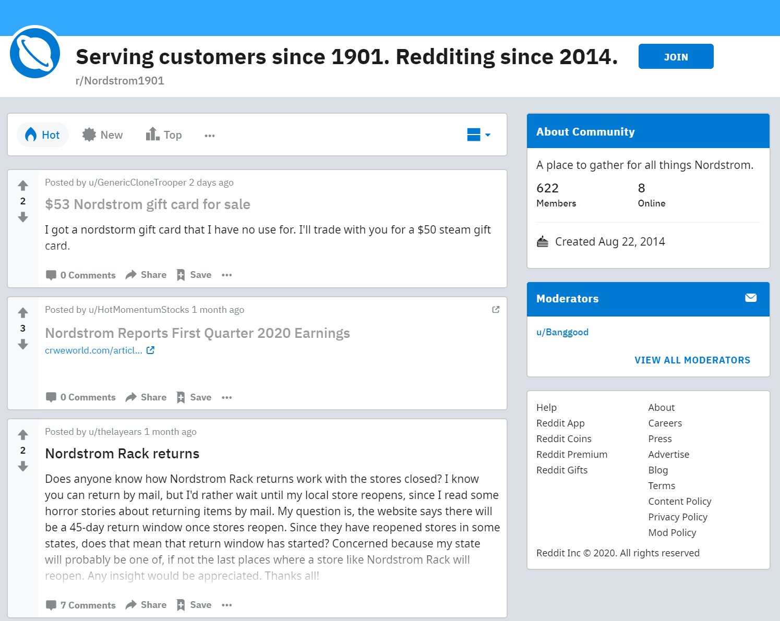Viewport: 780px width, 621px height.
Task: Upvote the First Quarter Earnings post
Action: [23, 312]
